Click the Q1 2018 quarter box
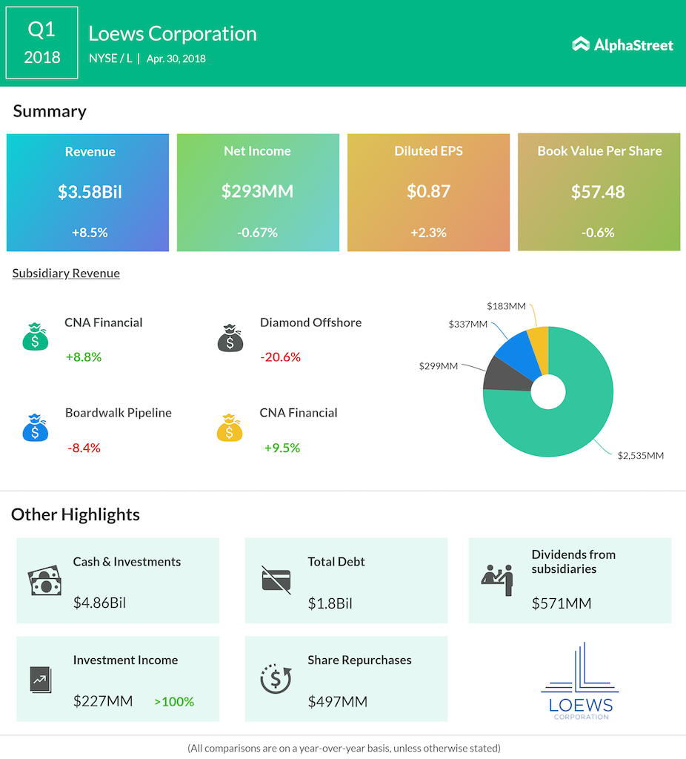Screen dimensions: 686x759 pos(42,43)
